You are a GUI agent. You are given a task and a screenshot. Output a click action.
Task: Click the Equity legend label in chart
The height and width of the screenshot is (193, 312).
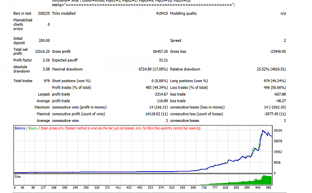tap(33, 128)
